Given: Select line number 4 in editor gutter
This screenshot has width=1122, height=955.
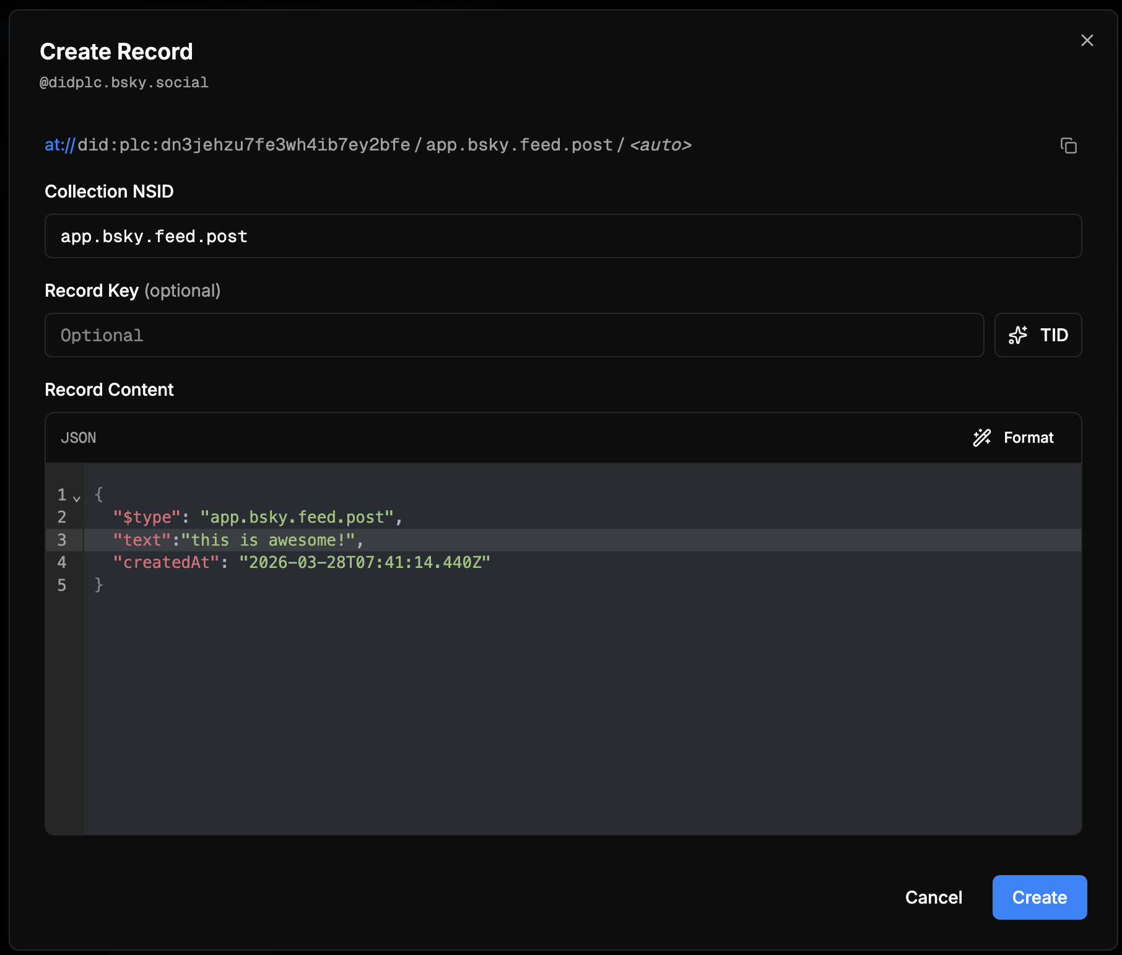Looking at the screenshot, I should [62, 562].
